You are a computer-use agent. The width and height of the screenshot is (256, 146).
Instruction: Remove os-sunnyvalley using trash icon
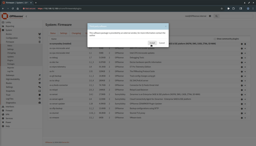coord(245,44)
